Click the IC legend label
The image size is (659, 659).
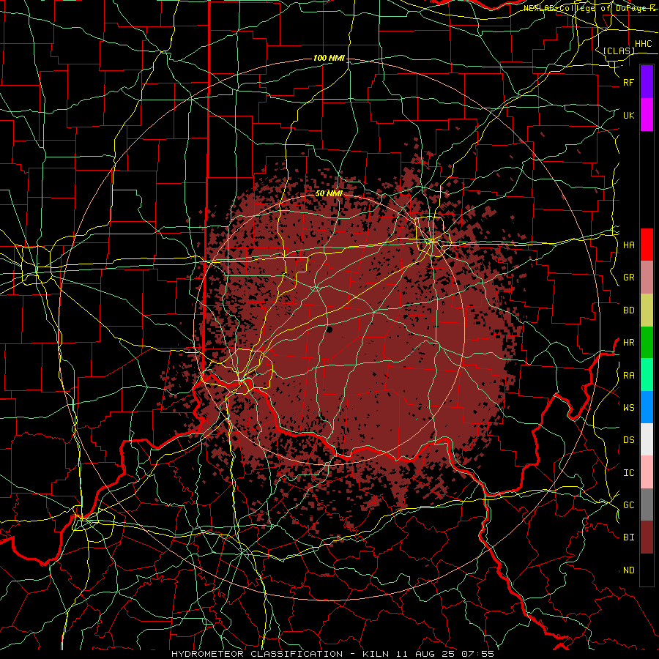tap(628, 473)
